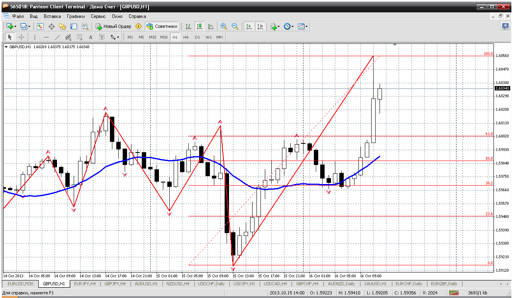Click the current price label 1.60343

pos(501,88)
